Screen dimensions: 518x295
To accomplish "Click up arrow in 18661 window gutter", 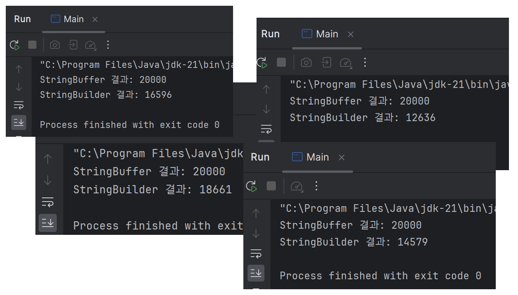I will click(48, 159).
